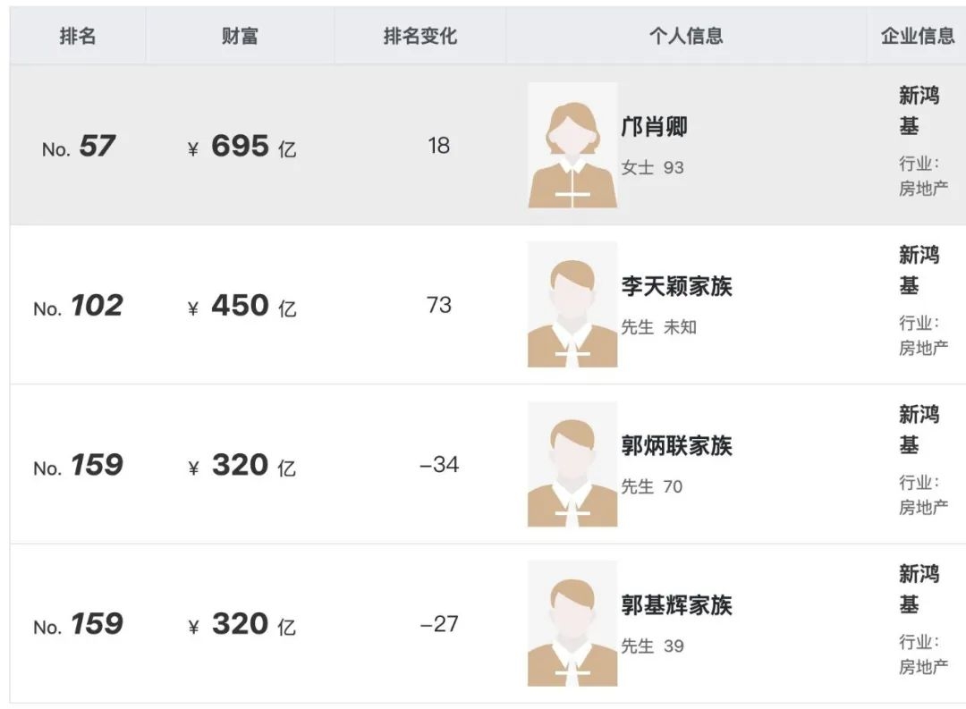Select the 排名变化 column header
This screenshot has height=709, width=966.
click(x=420, y=36)
